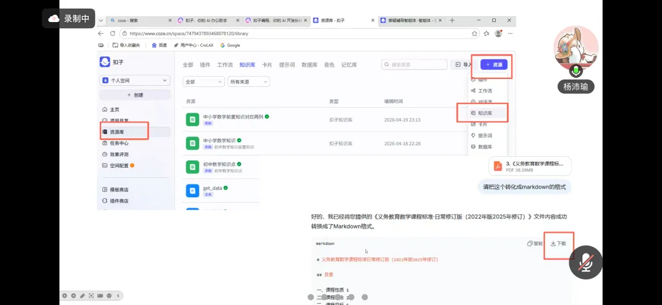
Task: Switch to the 答疑辅导智能体 browser tab
Action: [412, 20]
